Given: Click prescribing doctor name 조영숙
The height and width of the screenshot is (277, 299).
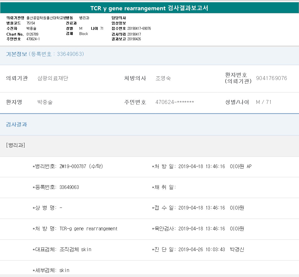Looking at the screenshot, I should pyautogui.click(x=163, y=78).
